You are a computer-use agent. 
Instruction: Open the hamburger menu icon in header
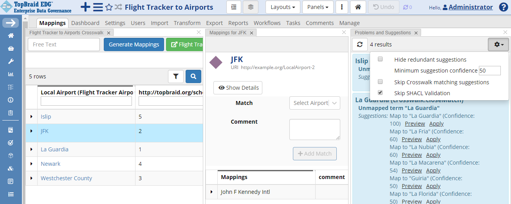(98, 7)
